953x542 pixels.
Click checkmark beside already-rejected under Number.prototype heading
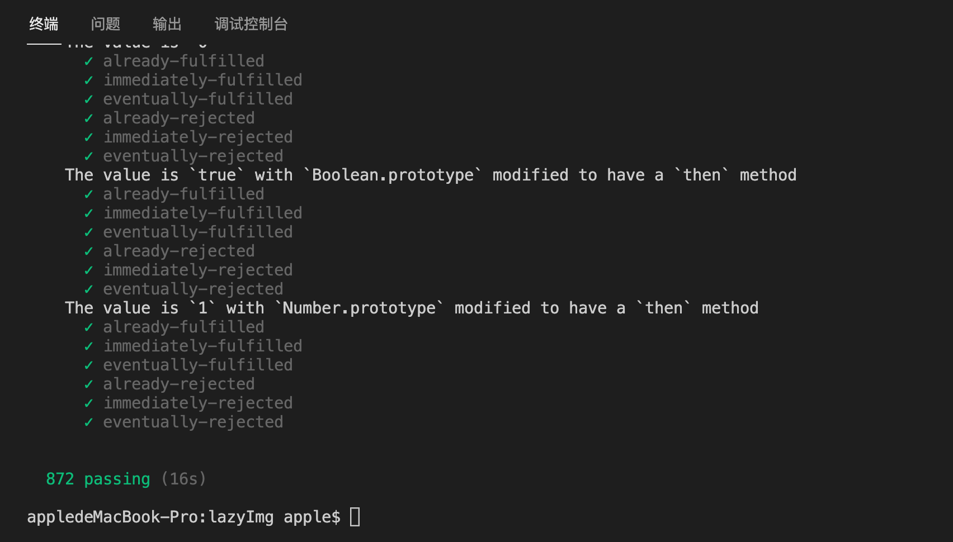pos(88,384)
